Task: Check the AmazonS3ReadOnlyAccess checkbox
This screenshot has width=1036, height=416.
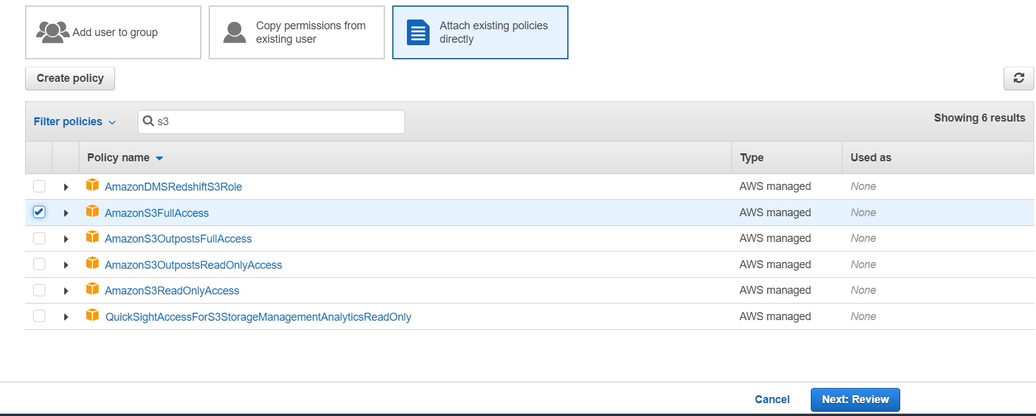Action: pyautogui.click(x=39, y=290)
